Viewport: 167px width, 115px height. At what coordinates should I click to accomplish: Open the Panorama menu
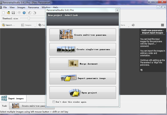tap(33, 7)
